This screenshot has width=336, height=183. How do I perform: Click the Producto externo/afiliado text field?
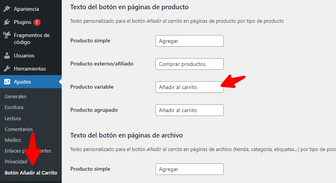pyautogui.click(x=189, y=64)
